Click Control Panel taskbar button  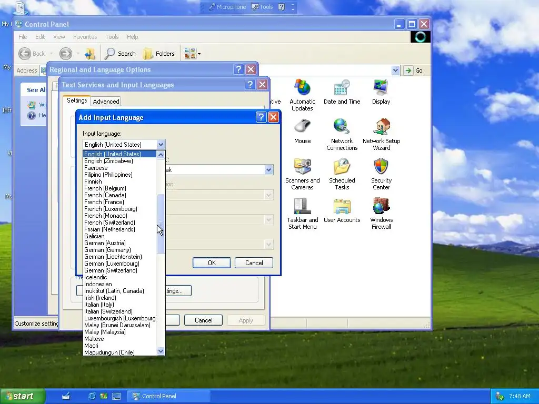click(168, 396)
